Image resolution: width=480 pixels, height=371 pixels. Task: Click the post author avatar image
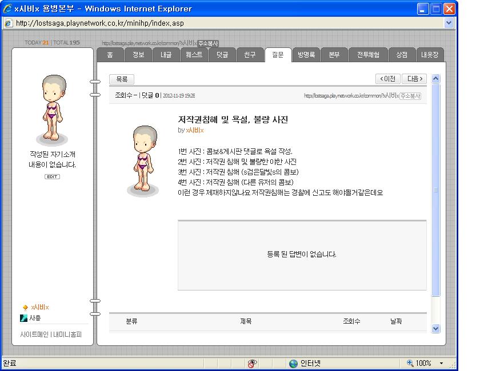143,161
